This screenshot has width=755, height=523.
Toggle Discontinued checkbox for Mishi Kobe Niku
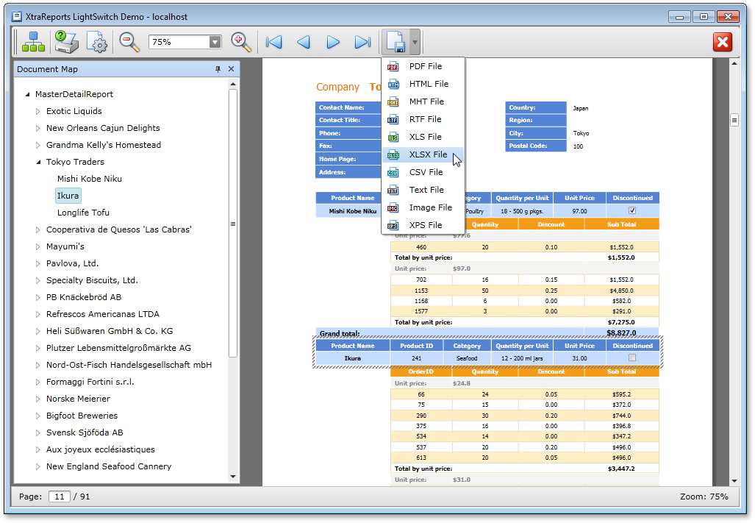click(632, 211)
